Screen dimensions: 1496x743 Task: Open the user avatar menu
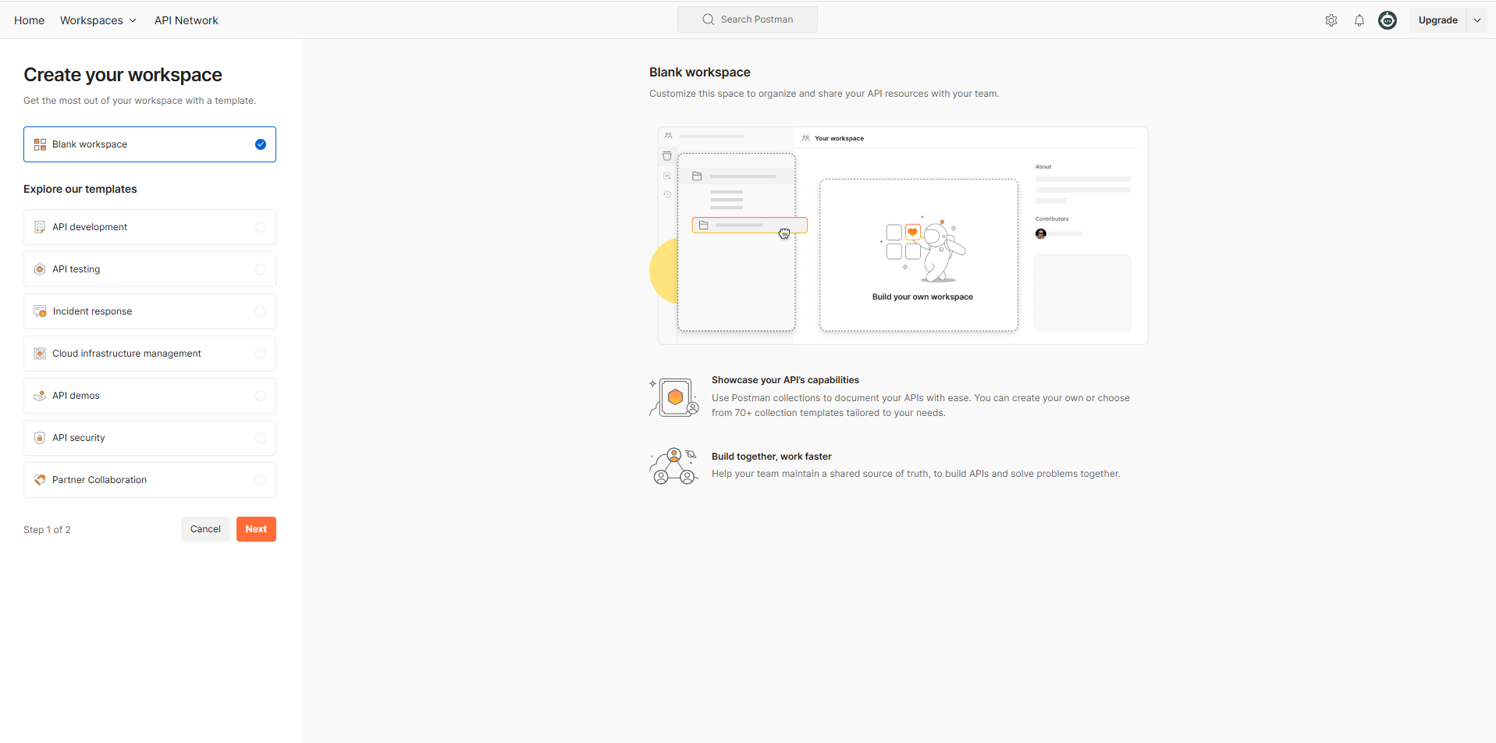coord(1388,20)
